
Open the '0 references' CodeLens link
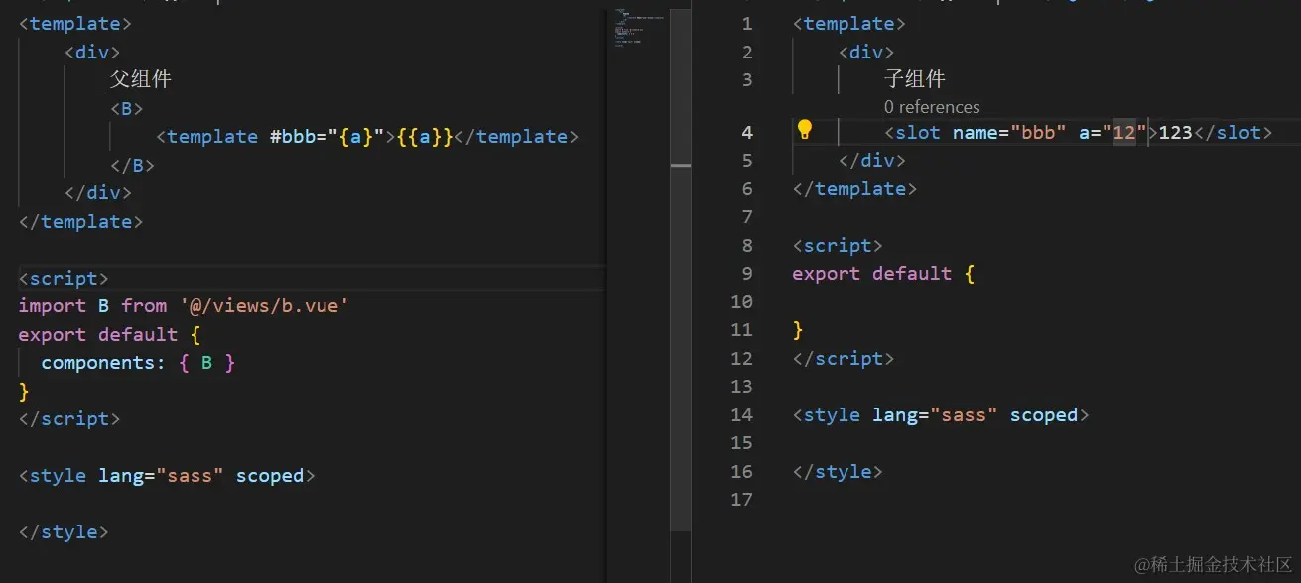click(932, 107)
